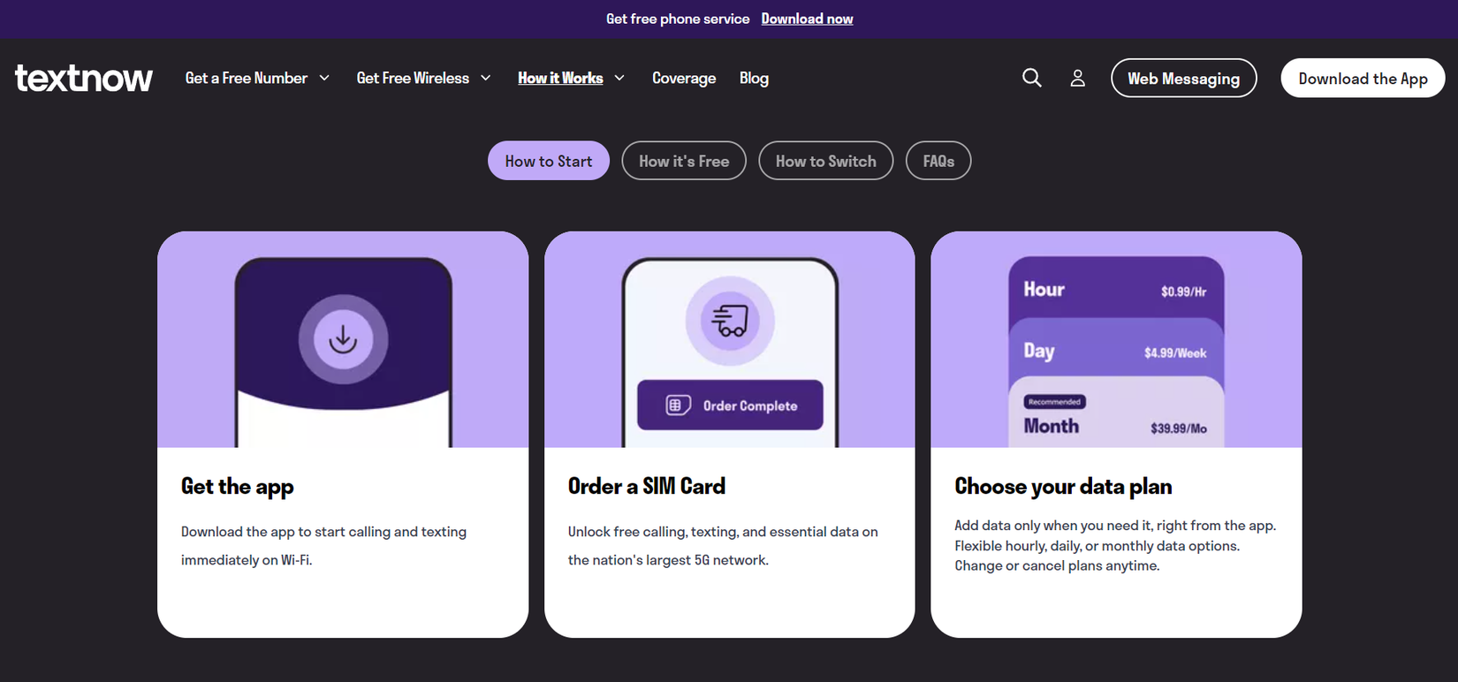The width and height of the screenshot is (1458, 682).
Task: Click the textnow logo
Action: click(x=84, y=78)
